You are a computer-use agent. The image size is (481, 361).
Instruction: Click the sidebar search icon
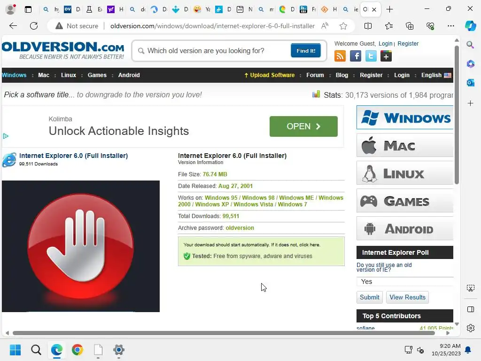[x=470, y=45]
